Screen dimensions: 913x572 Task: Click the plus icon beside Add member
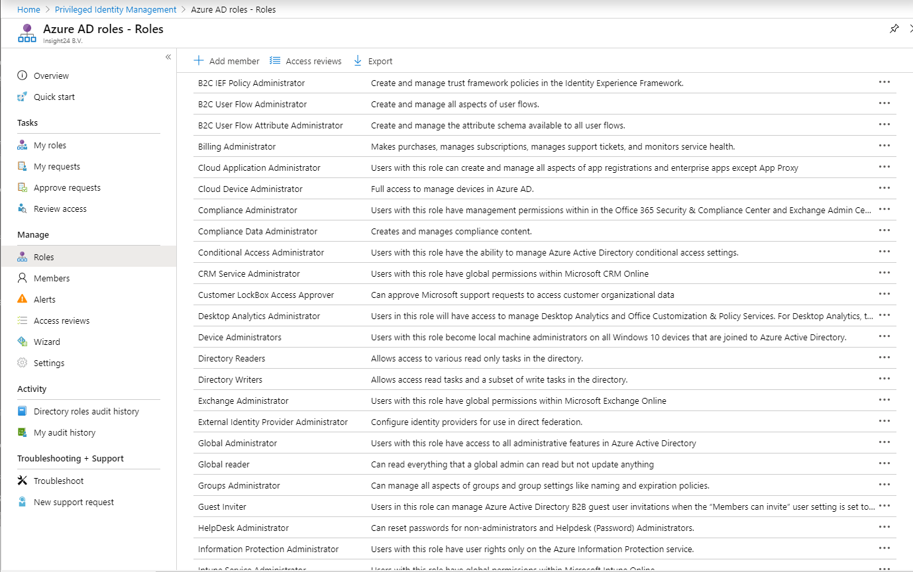coord(199,61)
